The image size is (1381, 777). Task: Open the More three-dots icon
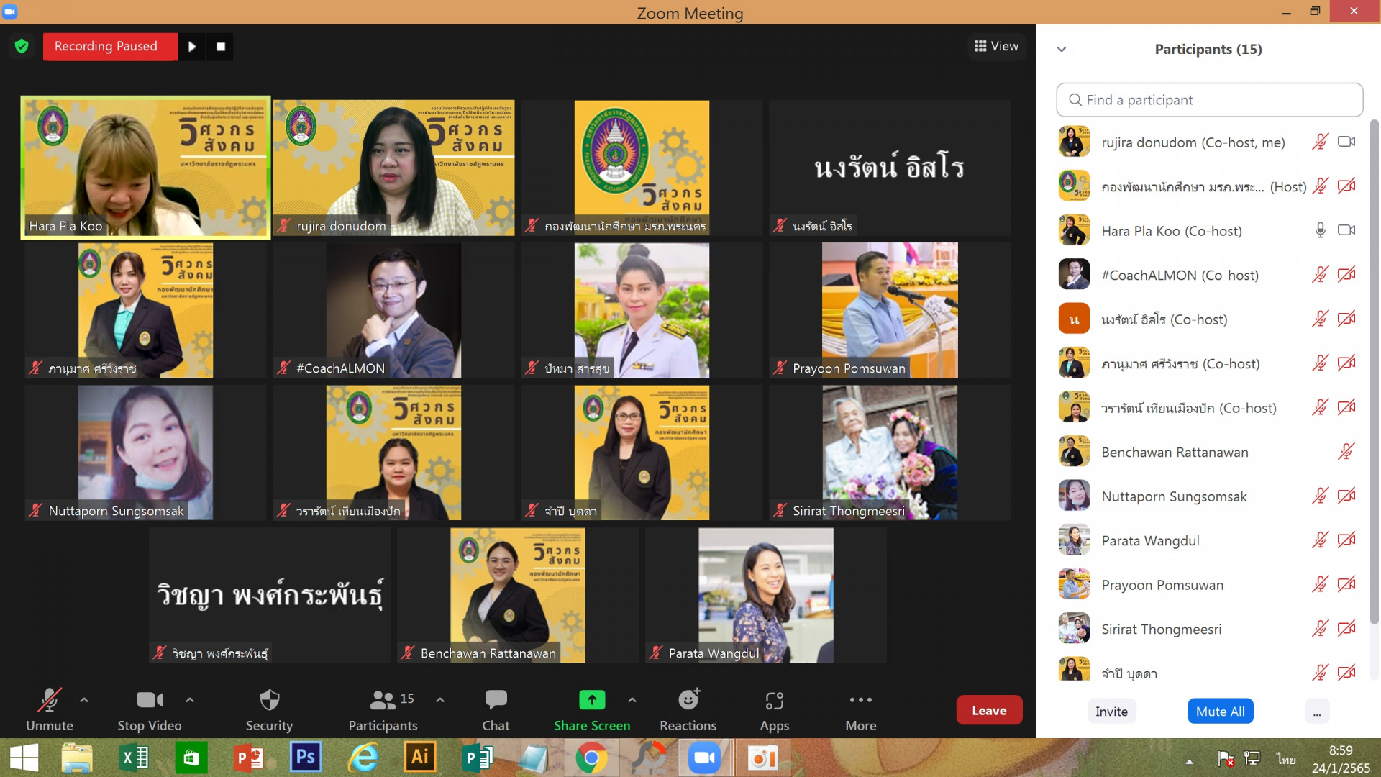[860, 700]
